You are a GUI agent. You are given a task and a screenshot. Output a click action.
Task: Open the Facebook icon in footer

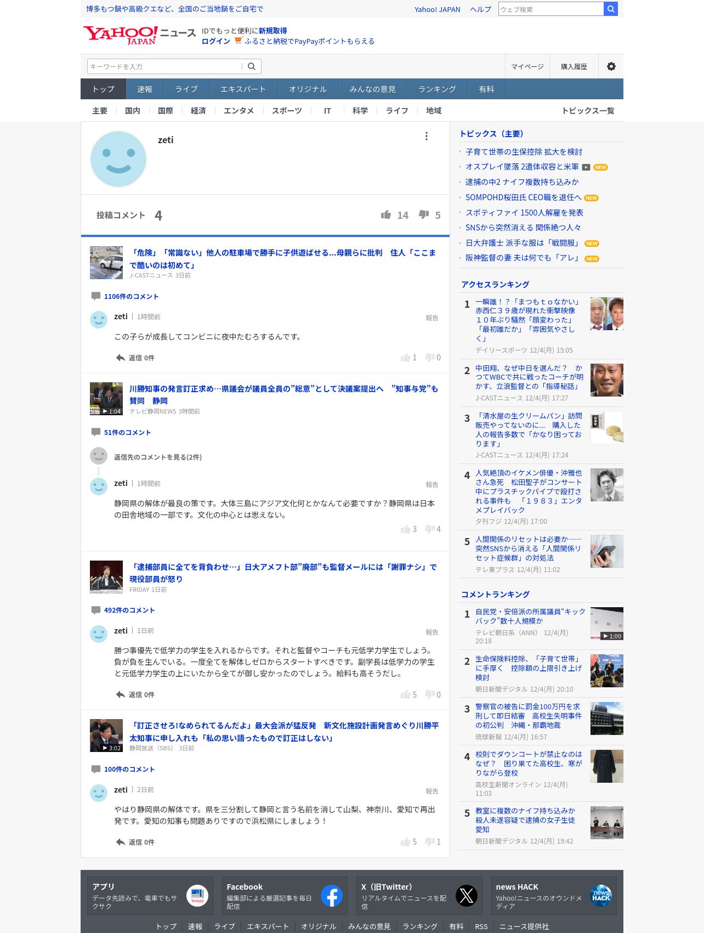[332, 896]
